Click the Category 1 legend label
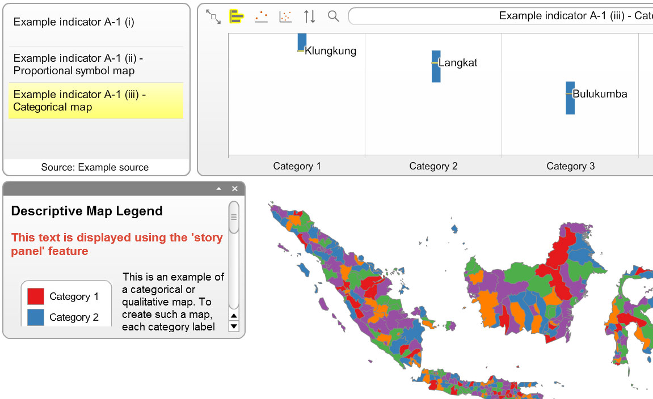Image resolution: width=653 pixels, height=399 pixels. click(x=74, y=296)
